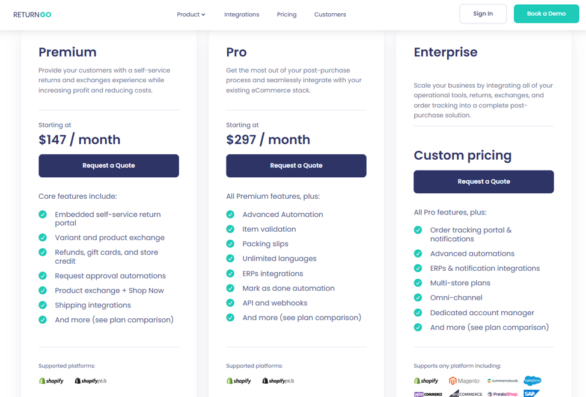Click the checkmark next to Multi-store plans
Image resolution: width=586 pixels, height=397 pixels.
(x=418, y=282)
